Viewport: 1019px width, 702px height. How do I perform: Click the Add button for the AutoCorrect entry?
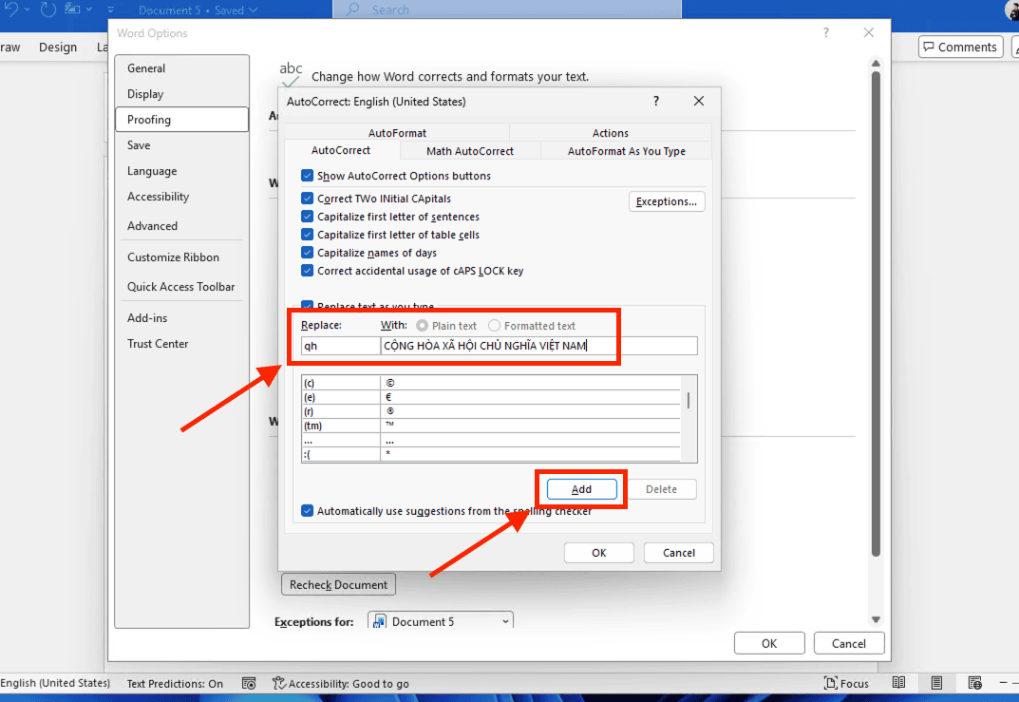581,489
